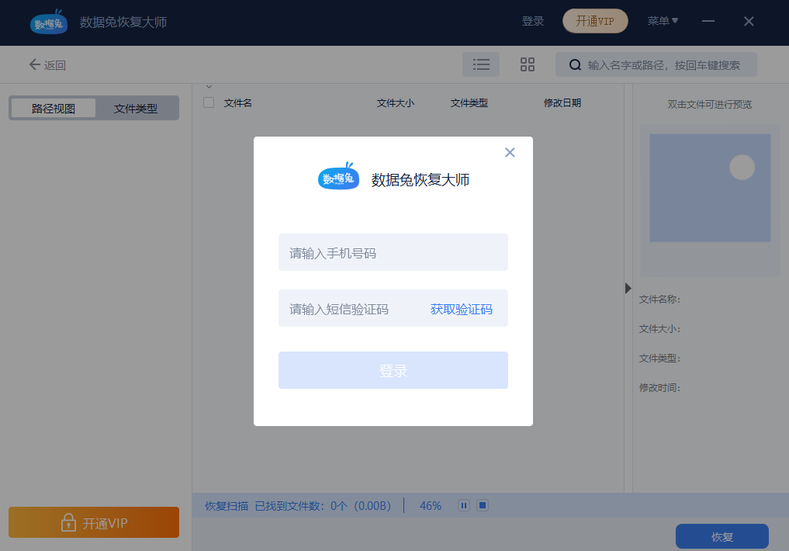
Task: Open 开通VIP from the top bar
Action: click(x=595, y=21)
